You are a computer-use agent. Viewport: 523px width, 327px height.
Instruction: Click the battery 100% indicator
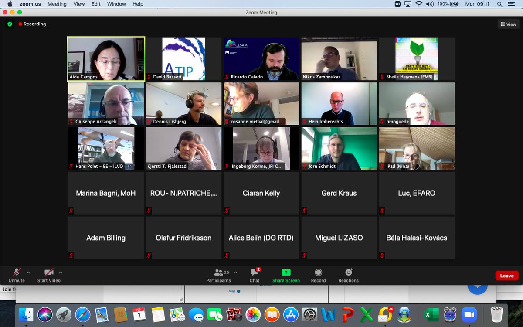[448, 4]
